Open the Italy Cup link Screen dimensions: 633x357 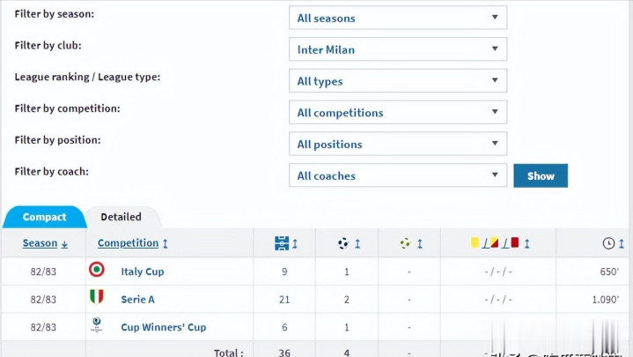(x=143, y=271)
